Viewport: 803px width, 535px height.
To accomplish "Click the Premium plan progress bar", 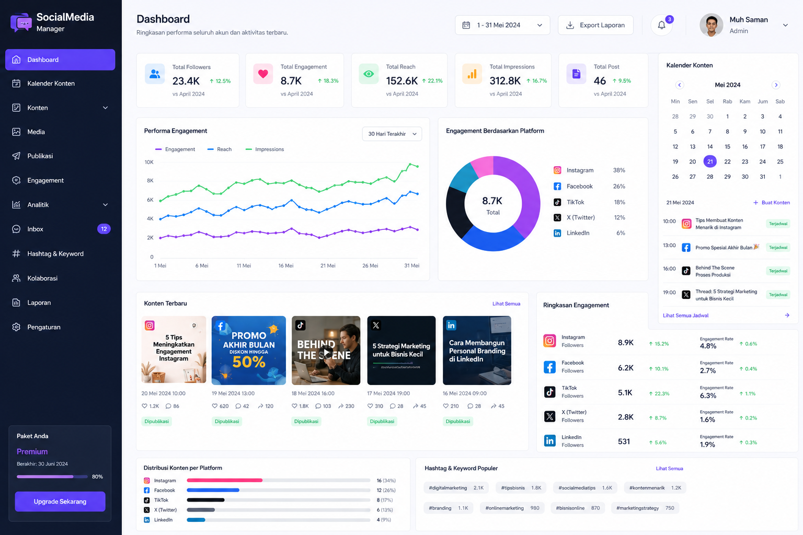I will pos(52,476).
